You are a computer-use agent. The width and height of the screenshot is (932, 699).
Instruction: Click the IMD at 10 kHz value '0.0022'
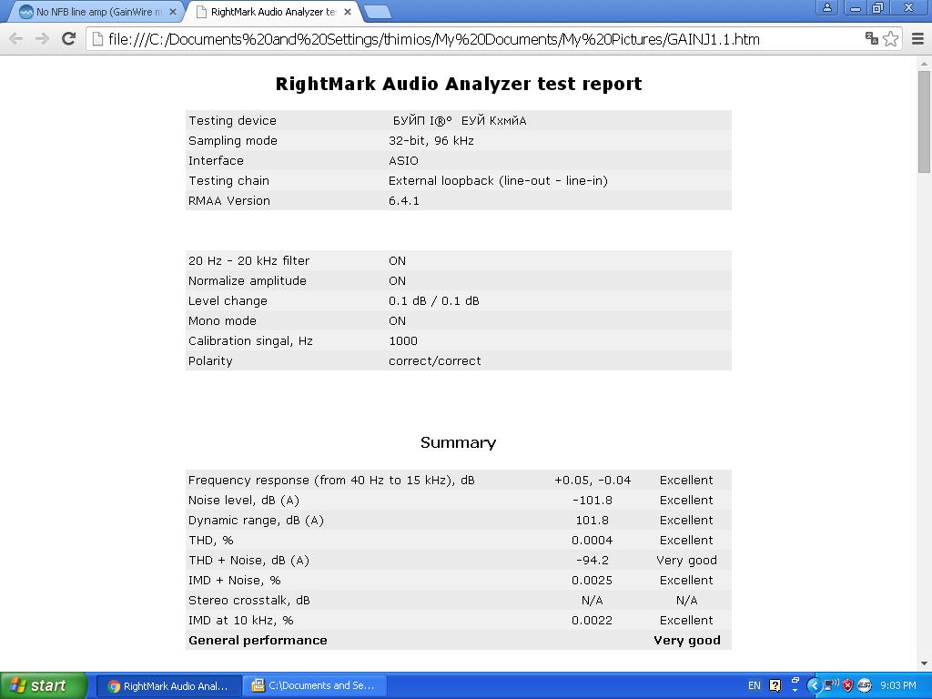(592, 621)
